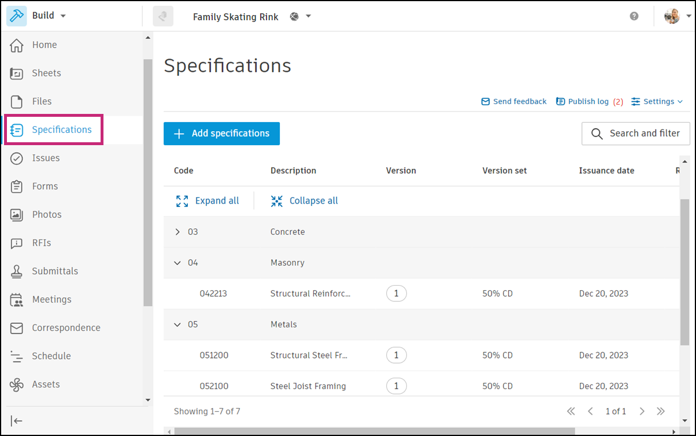
Task: Click version 1 badge for 042213
Action: (x=396, y=294)
